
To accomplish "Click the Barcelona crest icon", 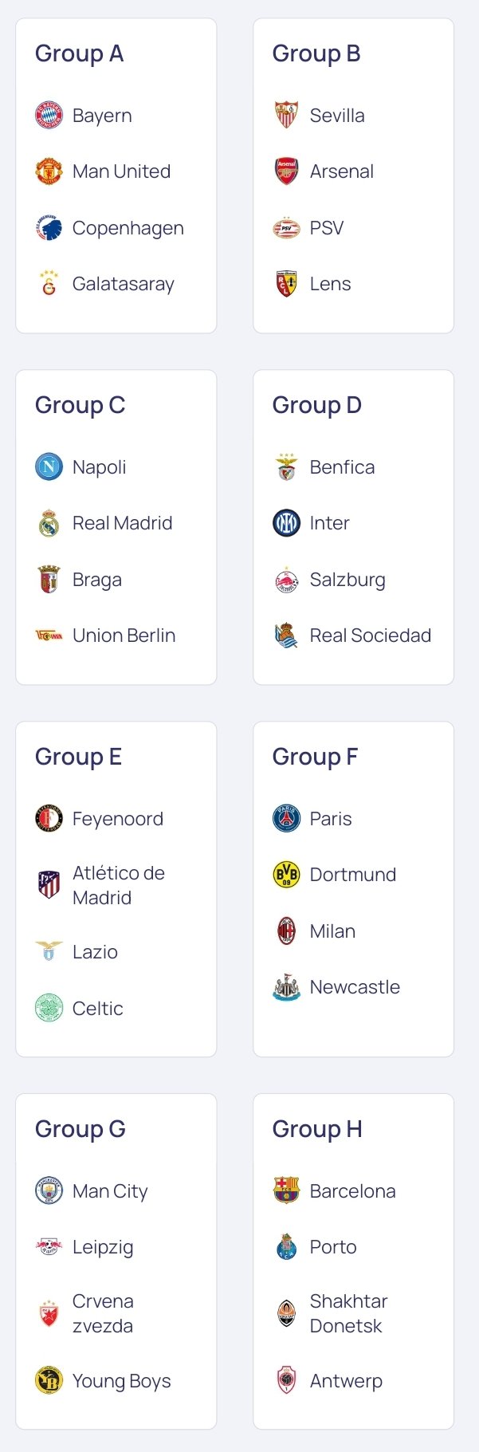I will point(286,1191).
